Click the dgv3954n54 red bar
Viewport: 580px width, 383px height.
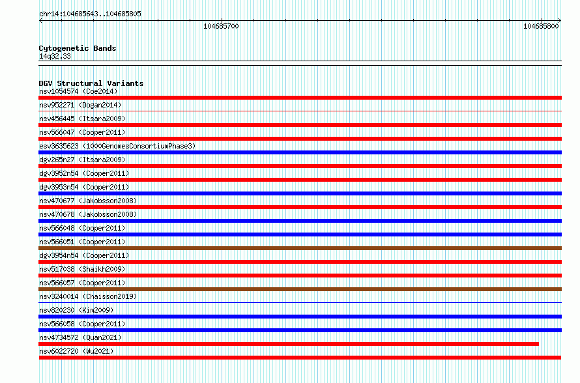coord(300,262)
